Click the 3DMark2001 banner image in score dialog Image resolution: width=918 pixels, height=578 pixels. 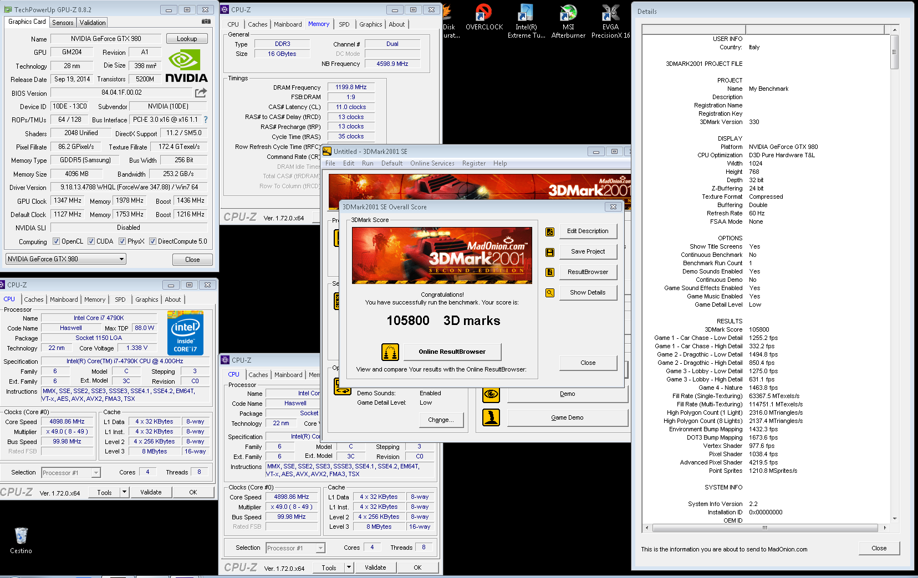(x=442, y=255)
